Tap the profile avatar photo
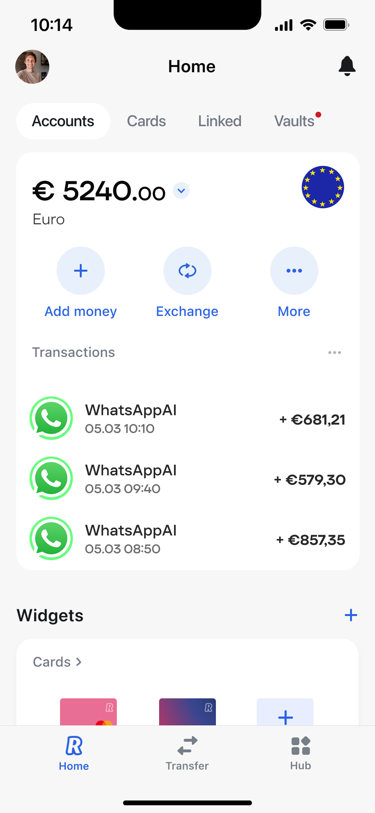375x813 pixels. point(32,67)
